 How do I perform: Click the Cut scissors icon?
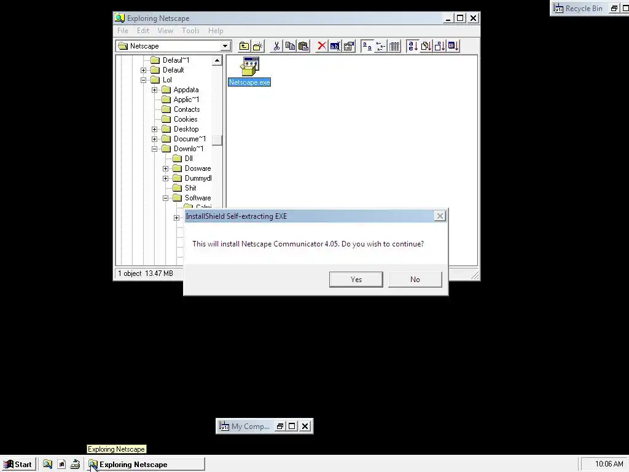[276, 46]
